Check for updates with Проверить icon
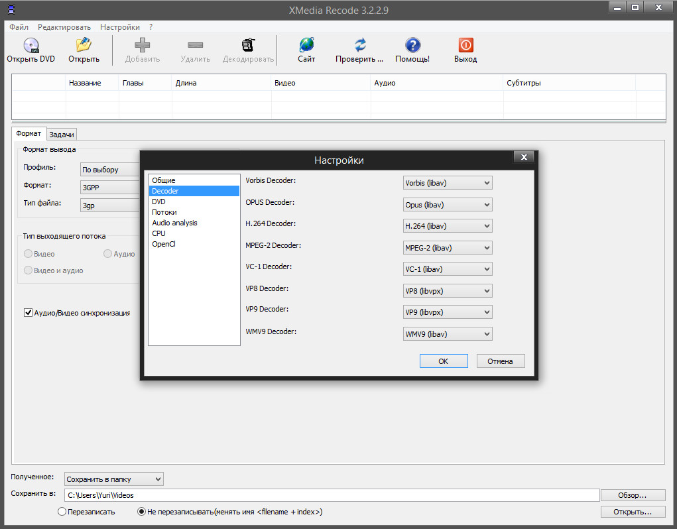This screenshot has height=529, width=677. pyautogui.click(x=359, y=45)
